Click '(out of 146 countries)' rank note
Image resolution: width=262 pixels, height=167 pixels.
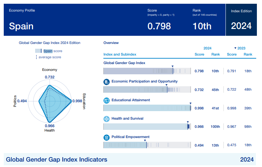tap(205, 15)
